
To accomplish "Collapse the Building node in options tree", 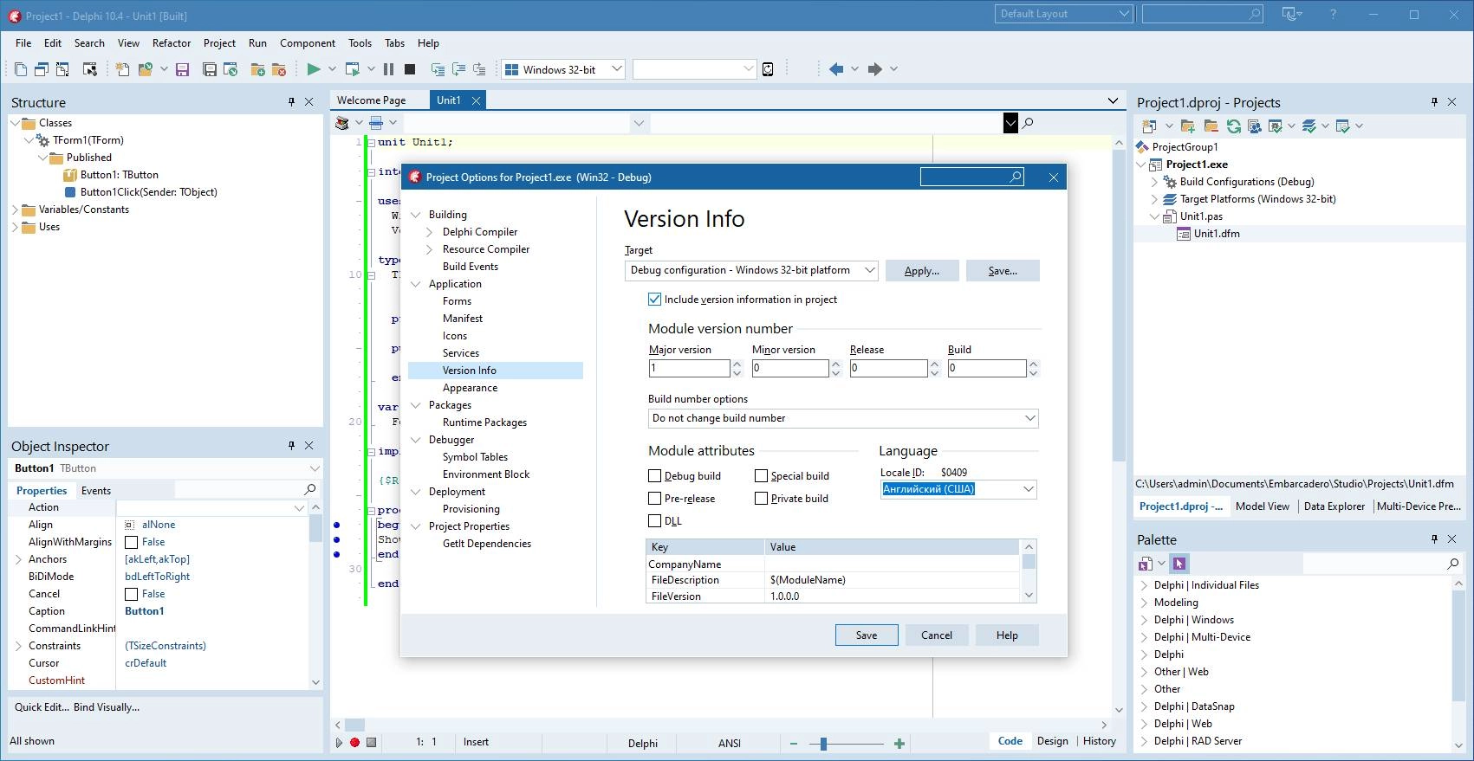I will (415, 215).
